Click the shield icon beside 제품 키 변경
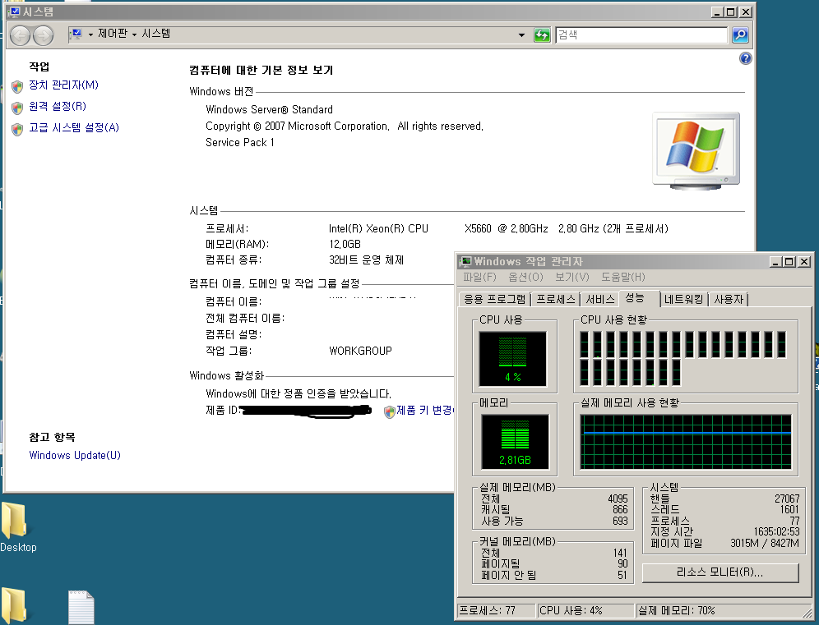The height and width of the screenshot is (625, 819). pyautogui.click(x=389, y=411)
